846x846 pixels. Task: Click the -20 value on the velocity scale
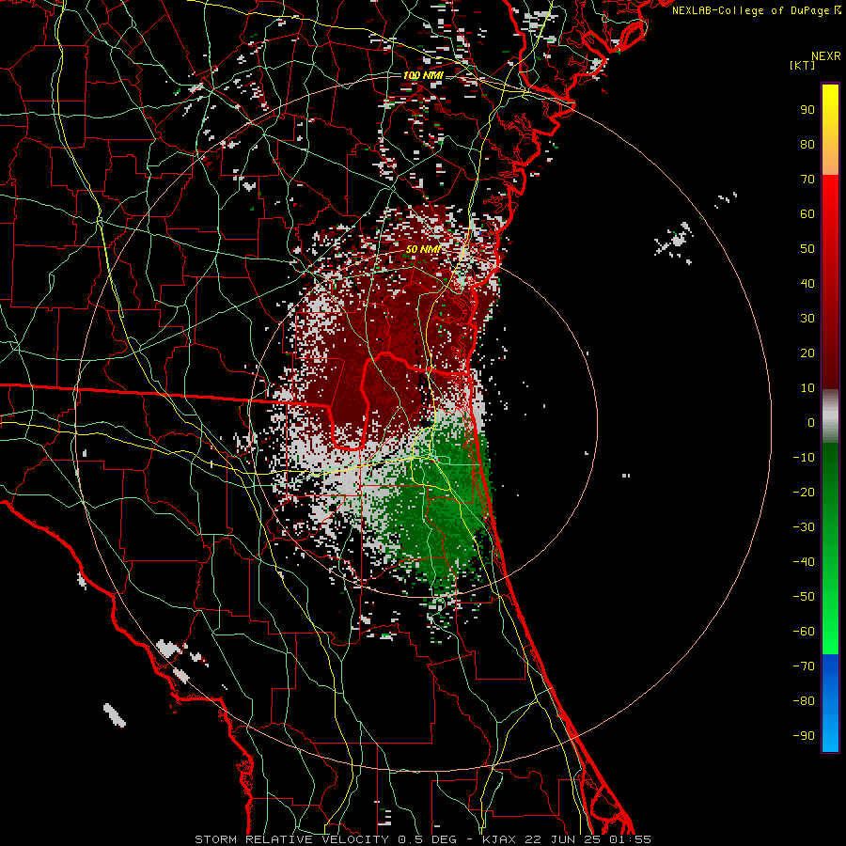click(804, 492)
